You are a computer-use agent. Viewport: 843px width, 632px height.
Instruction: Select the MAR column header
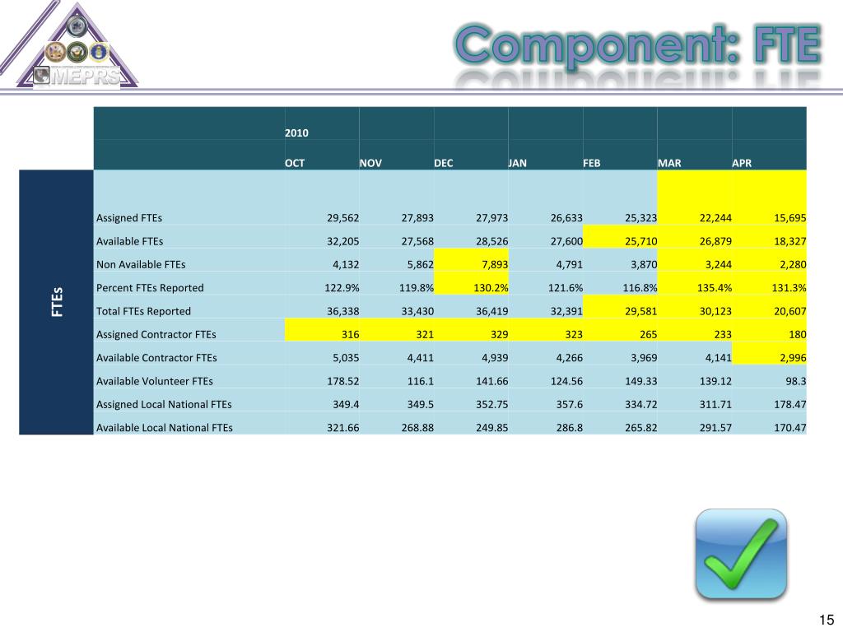669,163
